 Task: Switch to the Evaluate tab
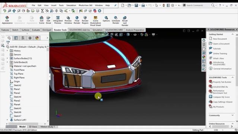[36, 30]
